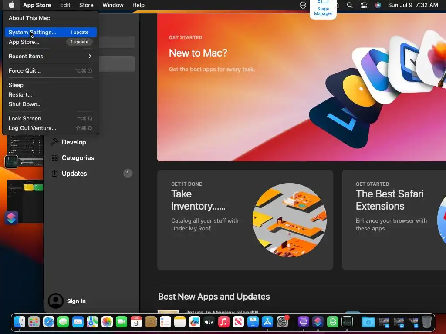Open Photos from the Dock
Screen dimensions: 446x334
coord(107,322)
